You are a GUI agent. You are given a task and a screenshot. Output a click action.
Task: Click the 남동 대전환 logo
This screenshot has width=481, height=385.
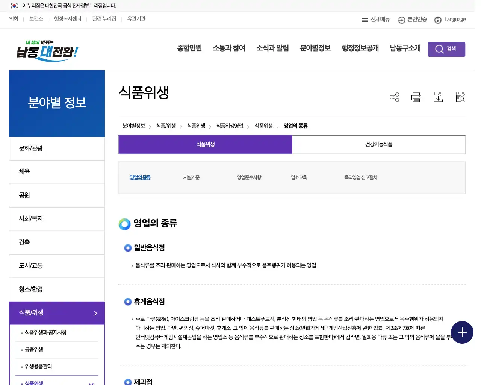coord(47,51)
